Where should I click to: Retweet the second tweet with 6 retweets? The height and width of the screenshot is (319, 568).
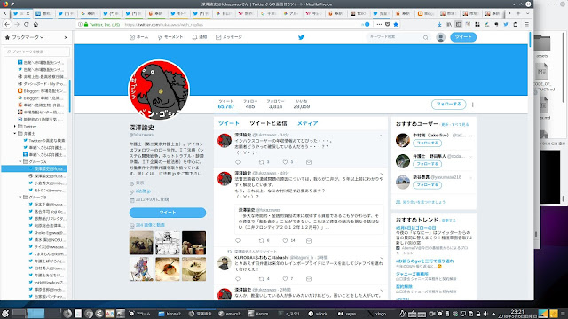click(261, 240)
